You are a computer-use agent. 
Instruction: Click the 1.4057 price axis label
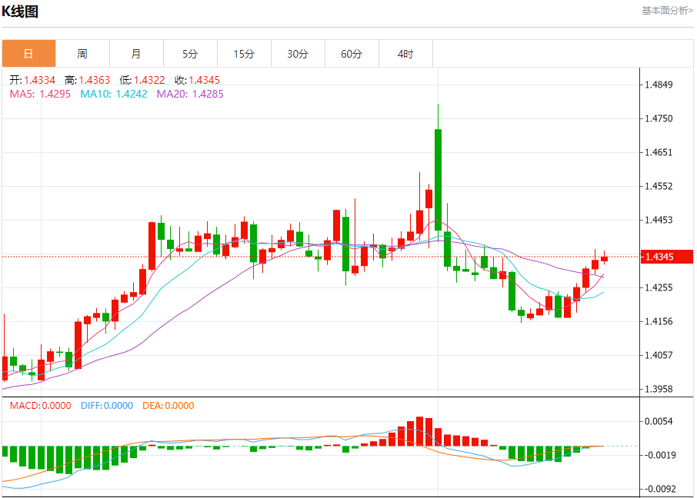(x=659, y=355)
